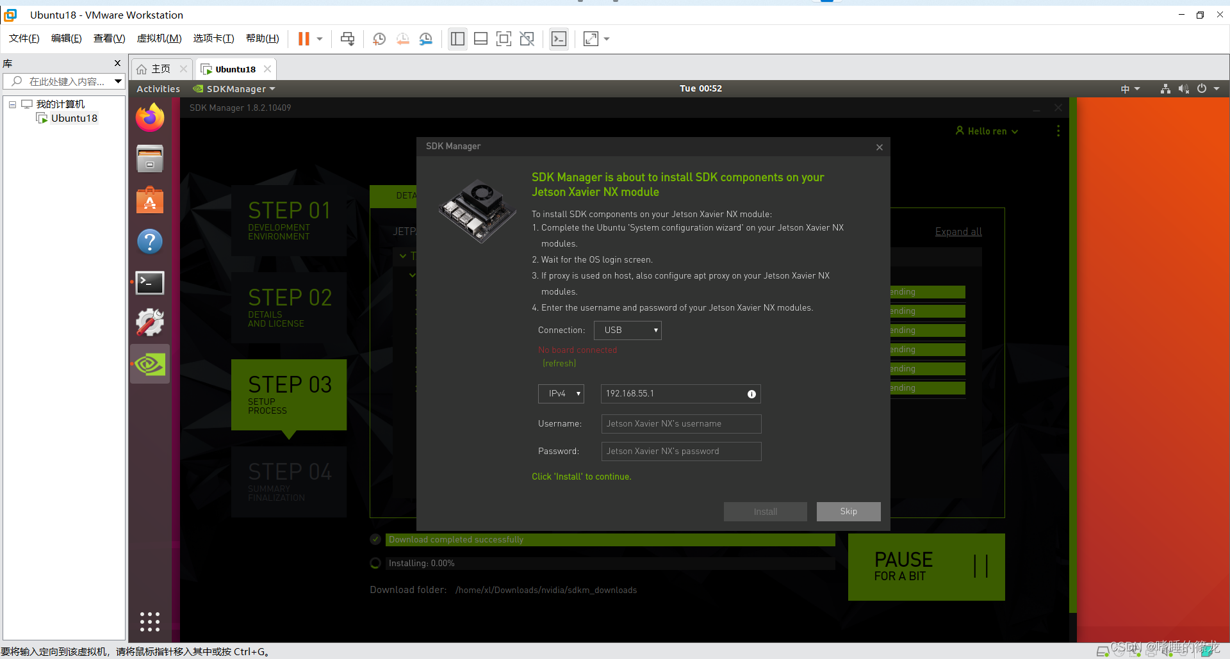Toggle VMware thumbnail bar view

[x=480, y=39]
